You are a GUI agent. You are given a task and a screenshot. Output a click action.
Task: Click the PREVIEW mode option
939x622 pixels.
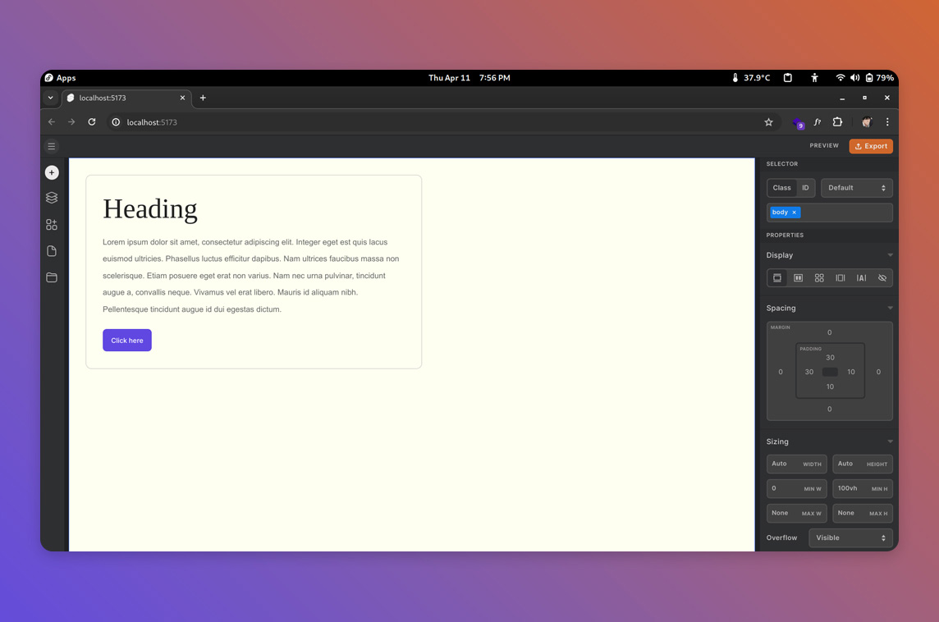tap(824, 146)
